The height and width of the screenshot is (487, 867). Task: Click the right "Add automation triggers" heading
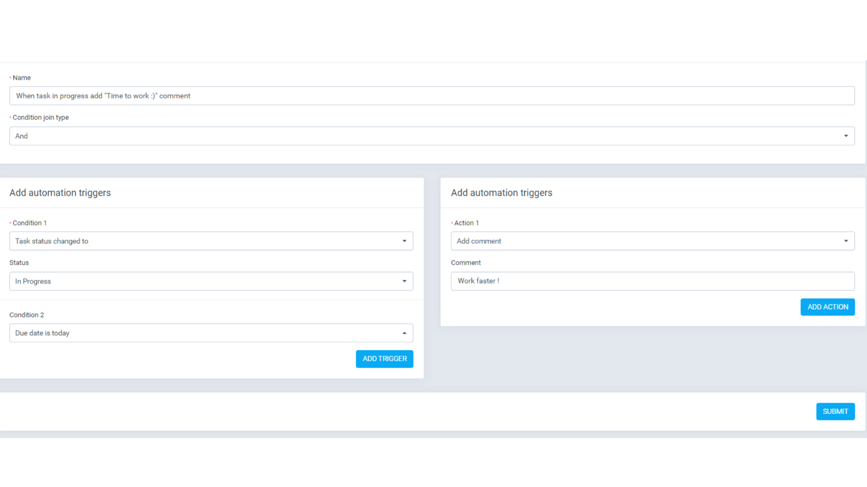(501, 193)
